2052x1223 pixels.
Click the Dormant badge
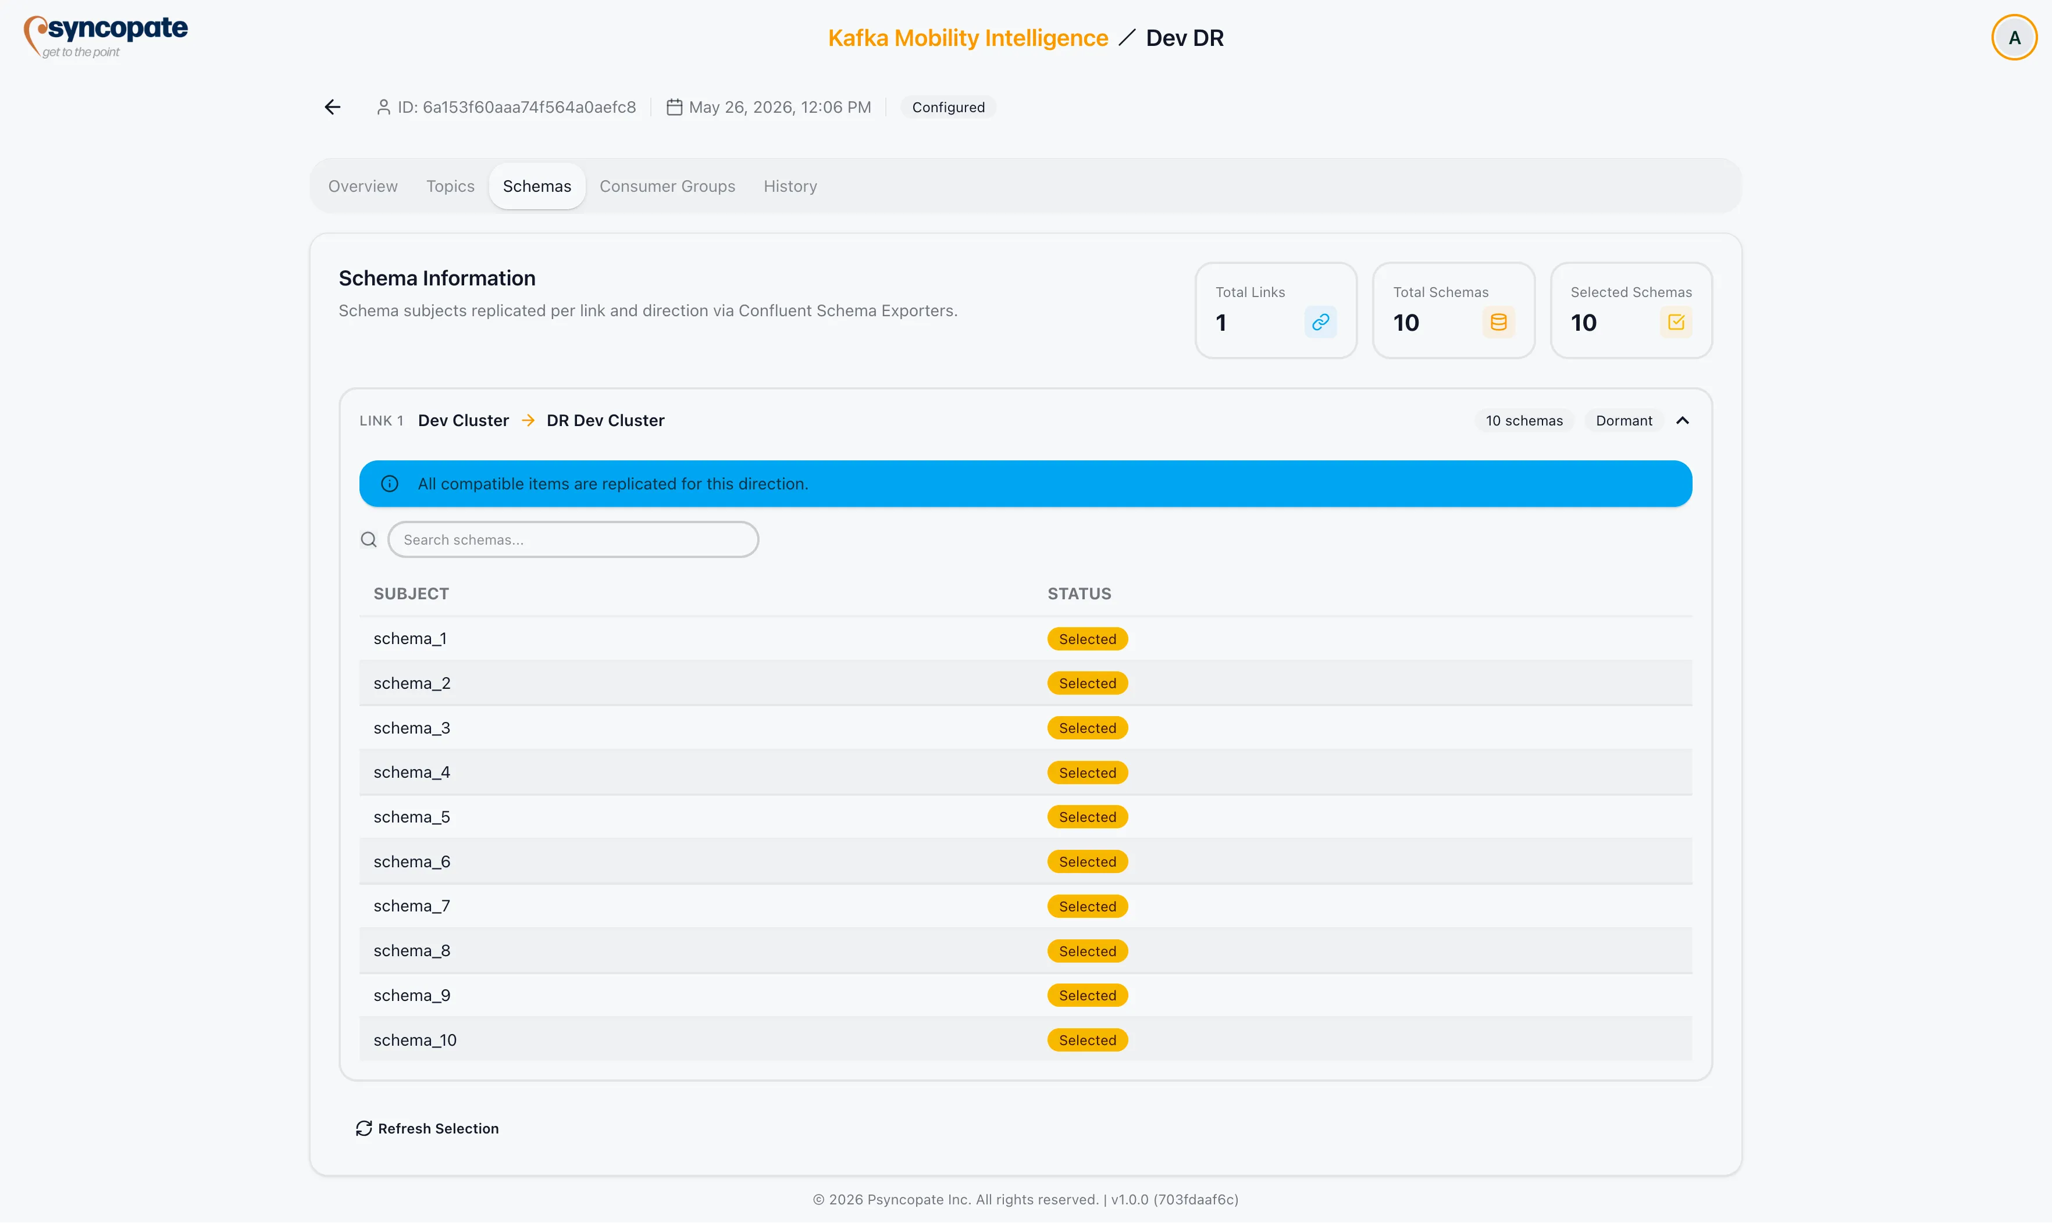point(1623,420)
